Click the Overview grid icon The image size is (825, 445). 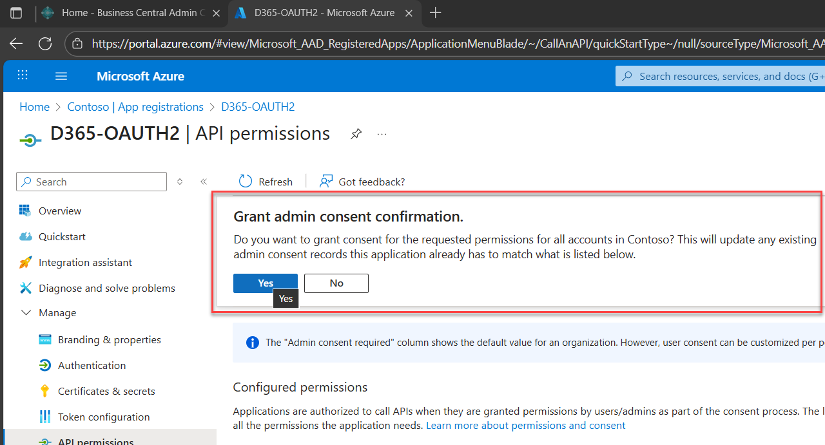[25, 211]
